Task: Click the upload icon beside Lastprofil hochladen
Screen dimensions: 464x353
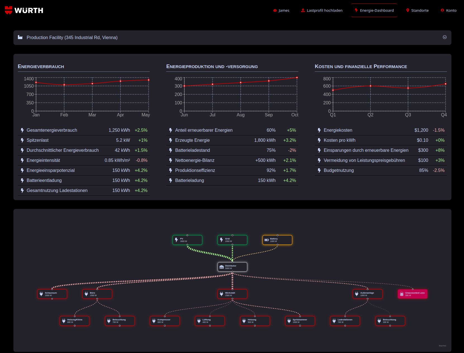Action: [x=303, y=10]
